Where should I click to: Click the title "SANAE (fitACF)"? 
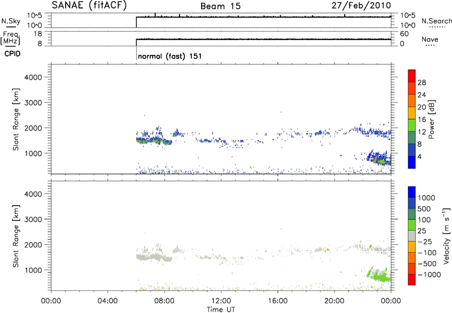pyautogui.click(x=89, y=5)
